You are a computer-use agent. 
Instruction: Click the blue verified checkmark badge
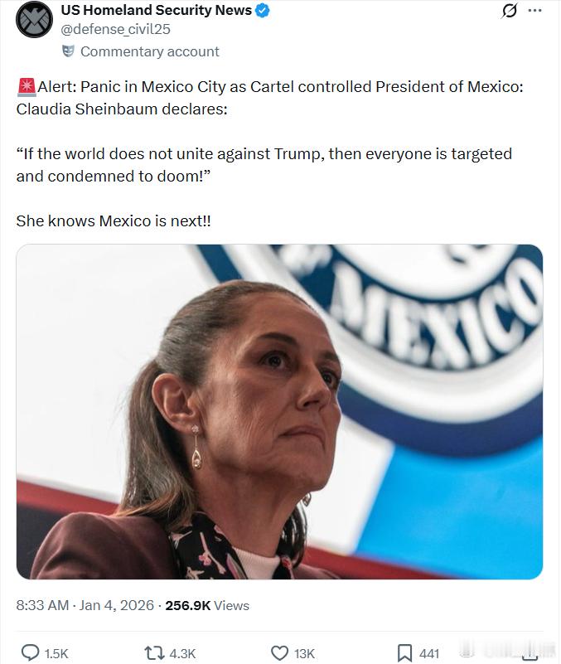[x=263, y=10]
